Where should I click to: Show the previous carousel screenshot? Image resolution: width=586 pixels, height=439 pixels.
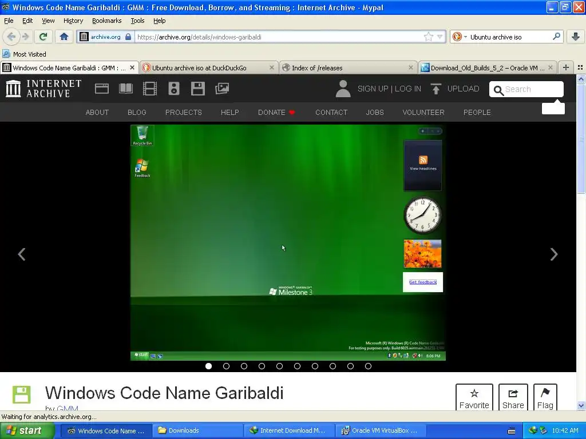[22, 254]
